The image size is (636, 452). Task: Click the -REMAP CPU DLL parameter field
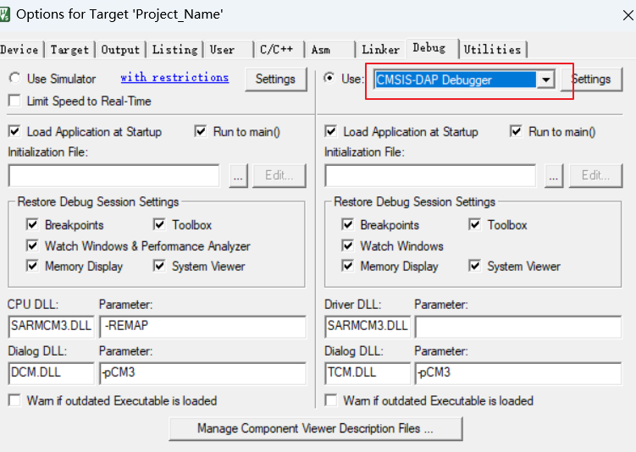202,327
